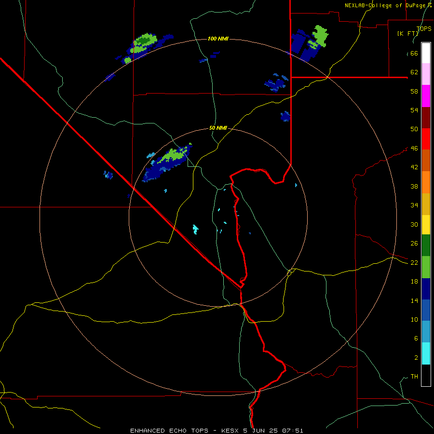This screenshot has width=434, height=434.
Task: Click the 'ENHANCED ECHO TOPS' title text
Action: tap(169, 431)
